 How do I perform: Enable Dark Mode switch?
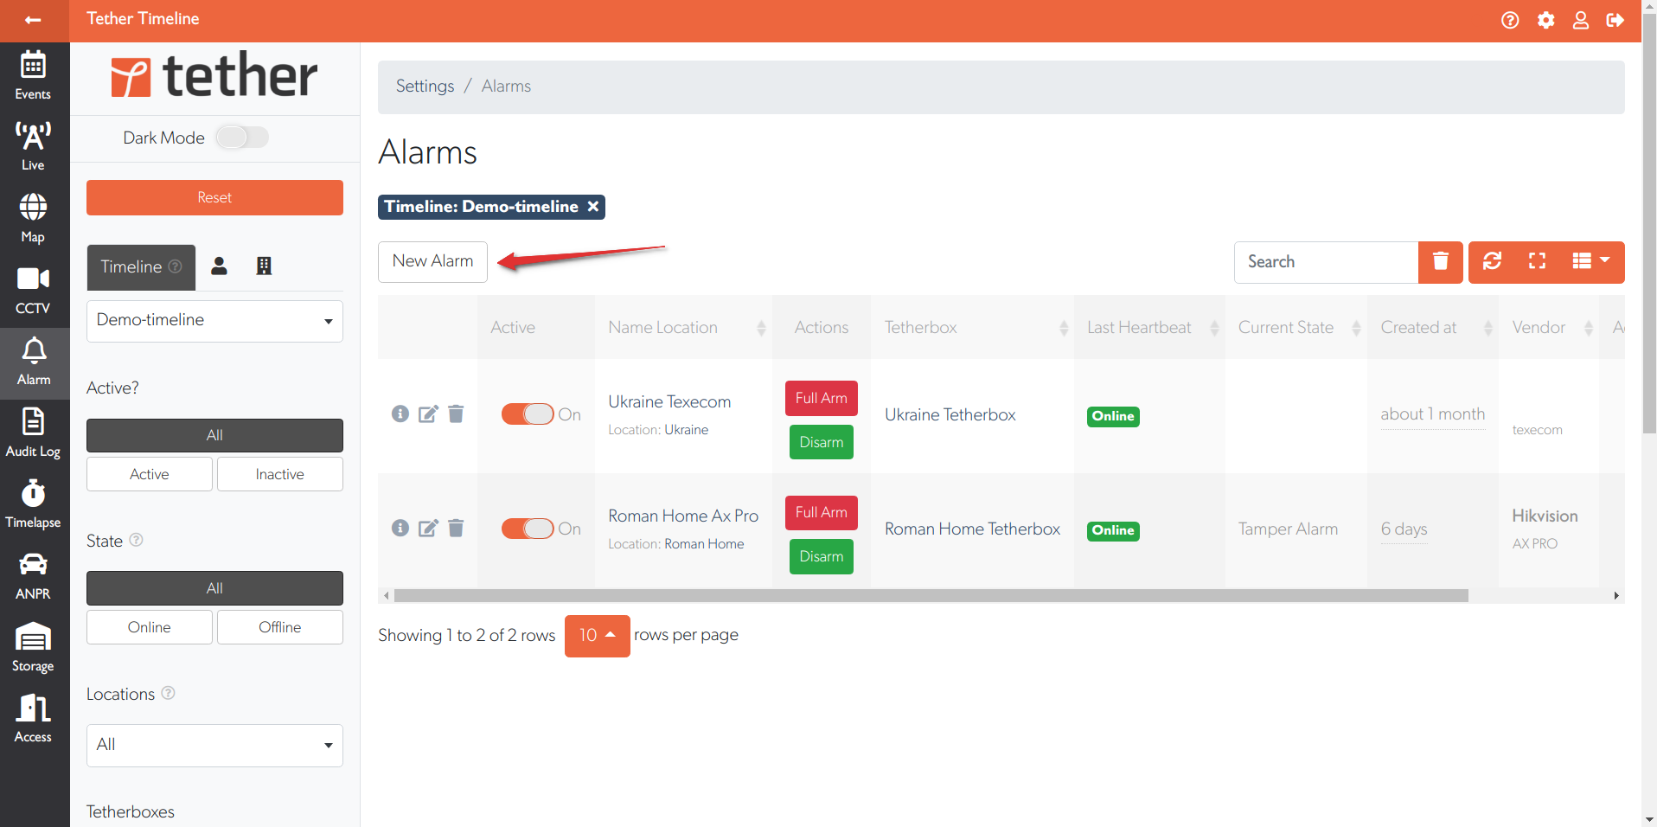click(x=242, y=138)
